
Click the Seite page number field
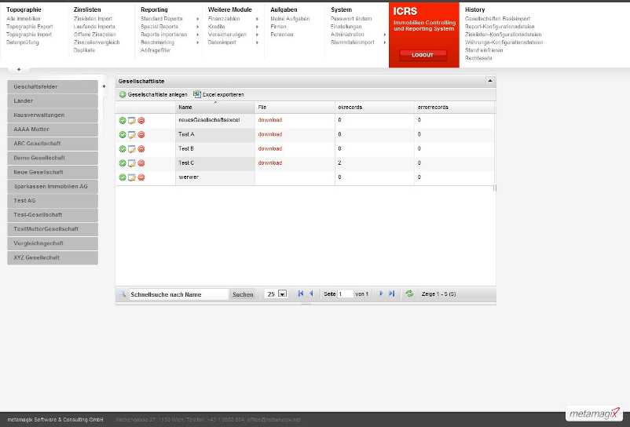pyautogui.click(x=345, y=294)
